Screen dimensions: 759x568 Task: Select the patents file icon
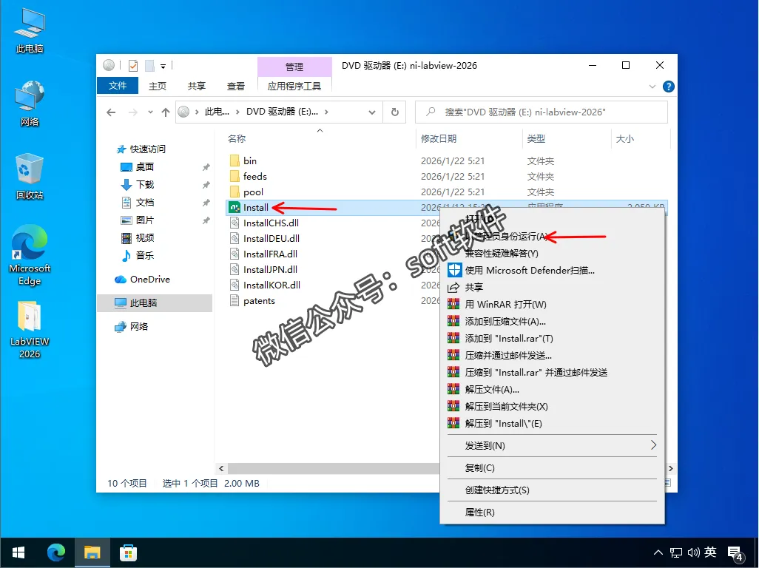235,300
